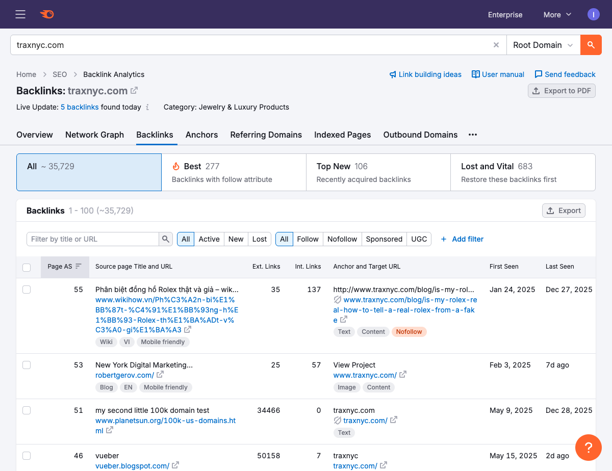Clear the domain search field

(x=496, y=45)
